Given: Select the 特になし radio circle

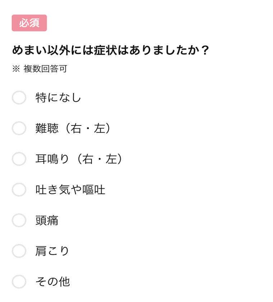Looking at the screenshot, I should coord(19,97).
